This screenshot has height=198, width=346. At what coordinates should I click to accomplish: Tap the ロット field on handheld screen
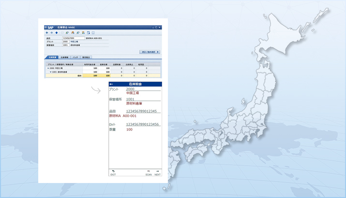coord(142,125)
